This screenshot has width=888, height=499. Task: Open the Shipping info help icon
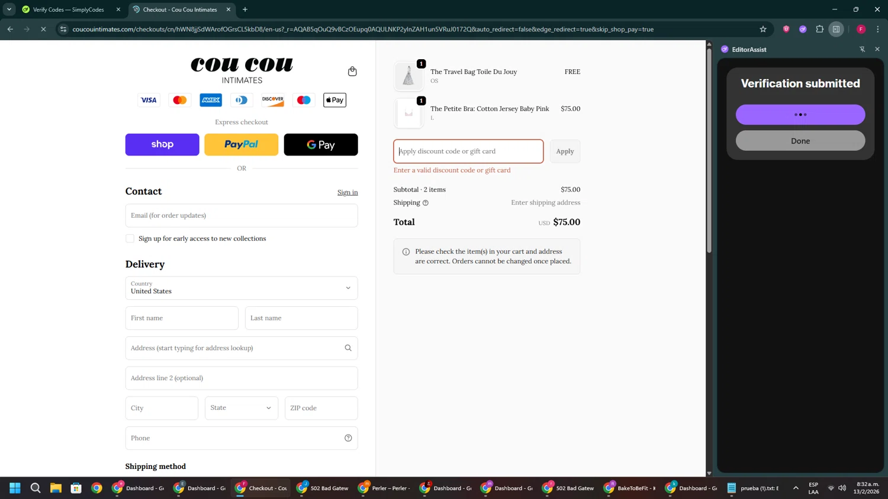tap(426, 203)
